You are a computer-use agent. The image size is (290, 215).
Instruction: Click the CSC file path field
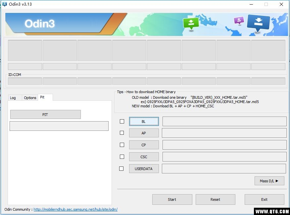224,157
